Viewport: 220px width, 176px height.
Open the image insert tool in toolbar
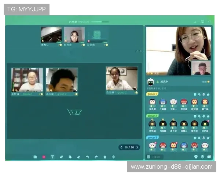coord(35,157)
